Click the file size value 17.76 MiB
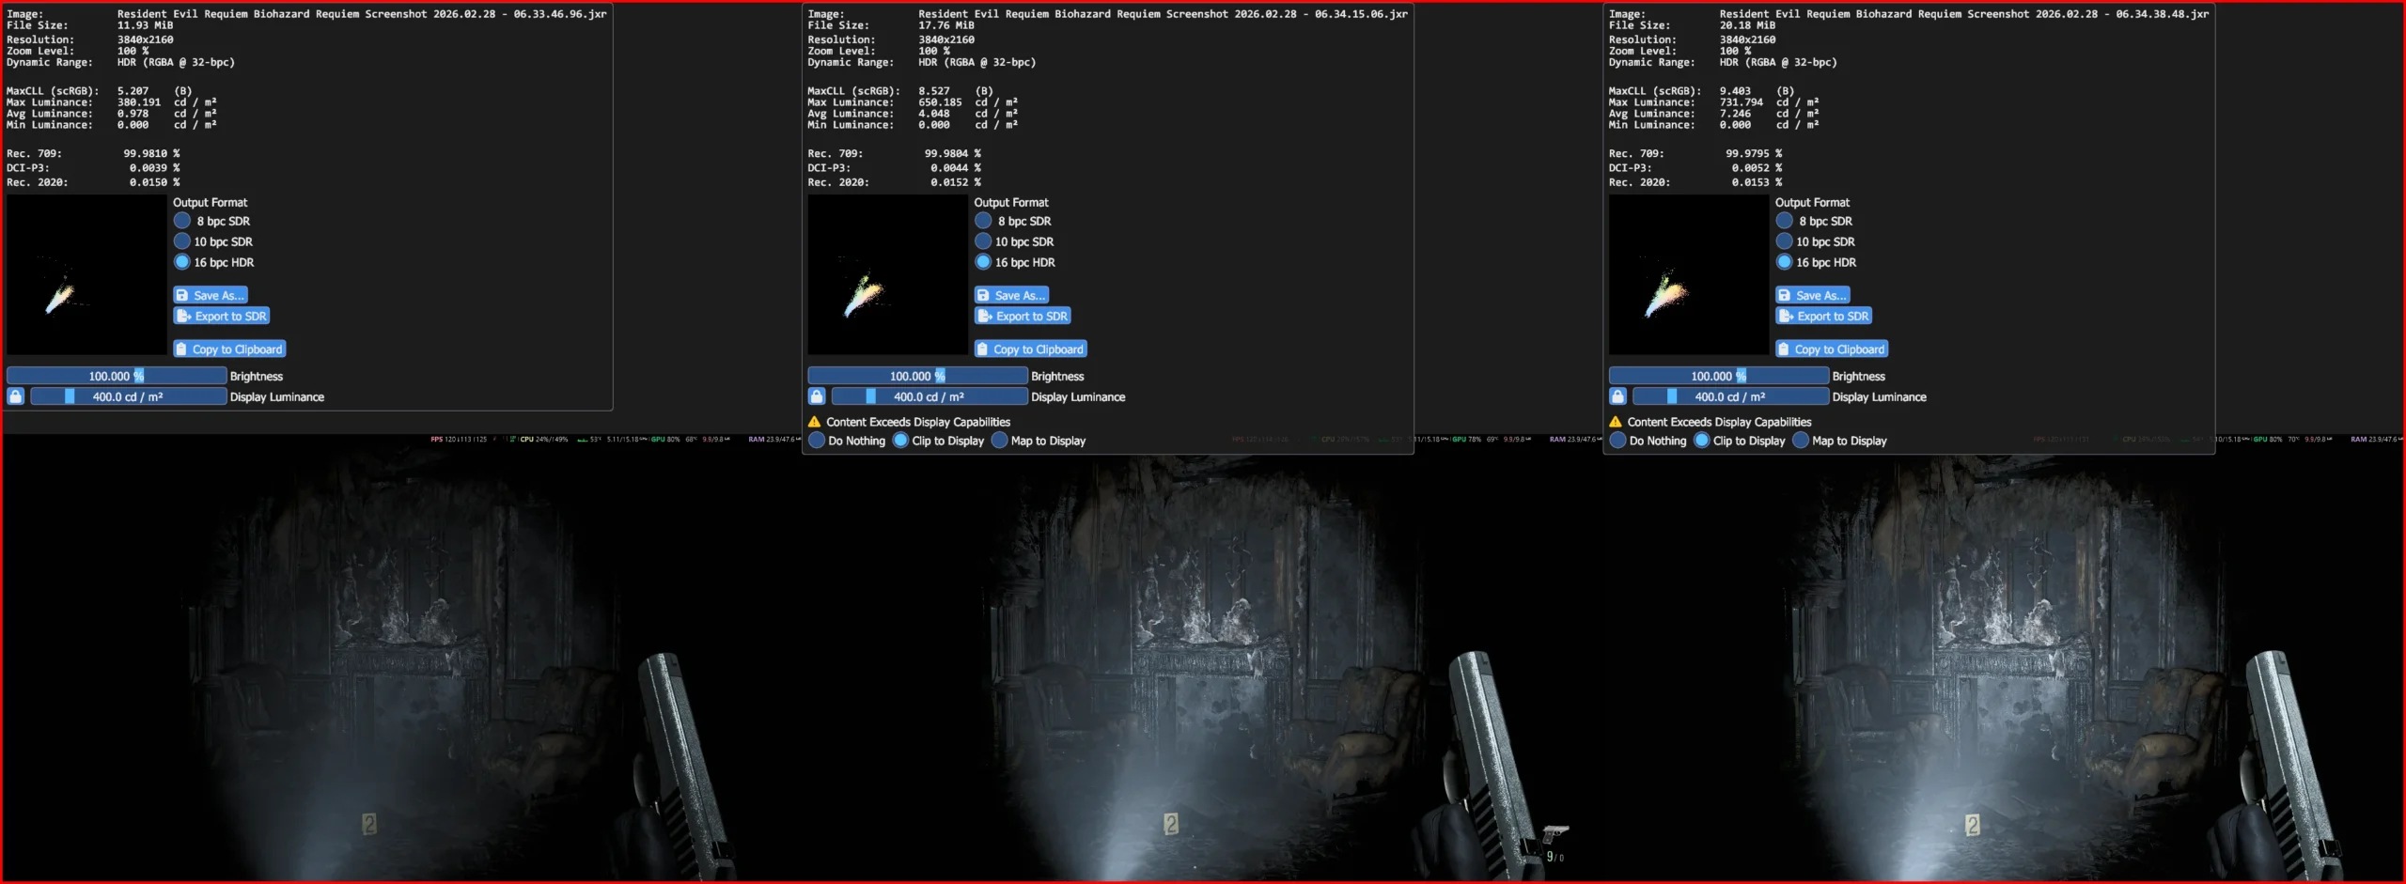 point(945,25)
